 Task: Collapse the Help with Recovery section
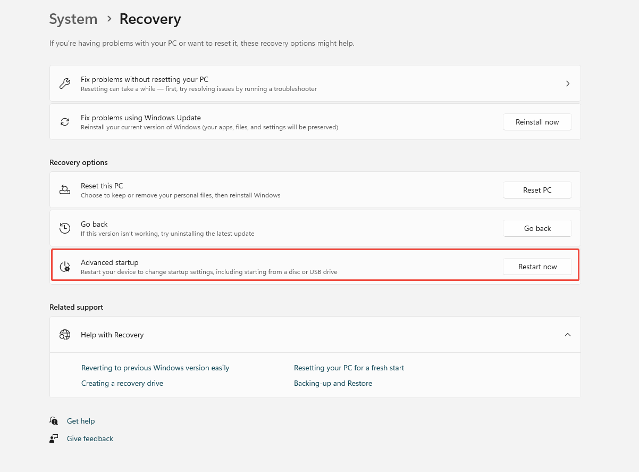[x=567, y=335]
